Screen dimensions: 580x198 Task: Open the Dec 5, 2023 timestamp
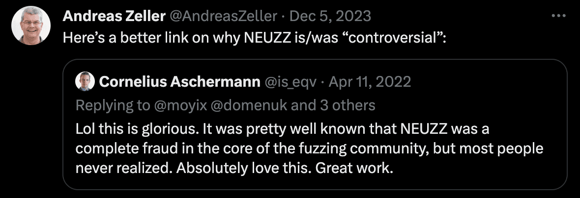coord(330,16)
